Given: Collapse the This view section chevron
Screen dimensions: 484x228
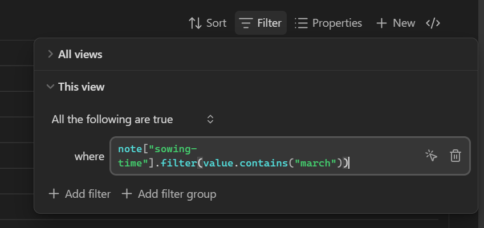Looking at the screenshot, I should tap(50, 87).
